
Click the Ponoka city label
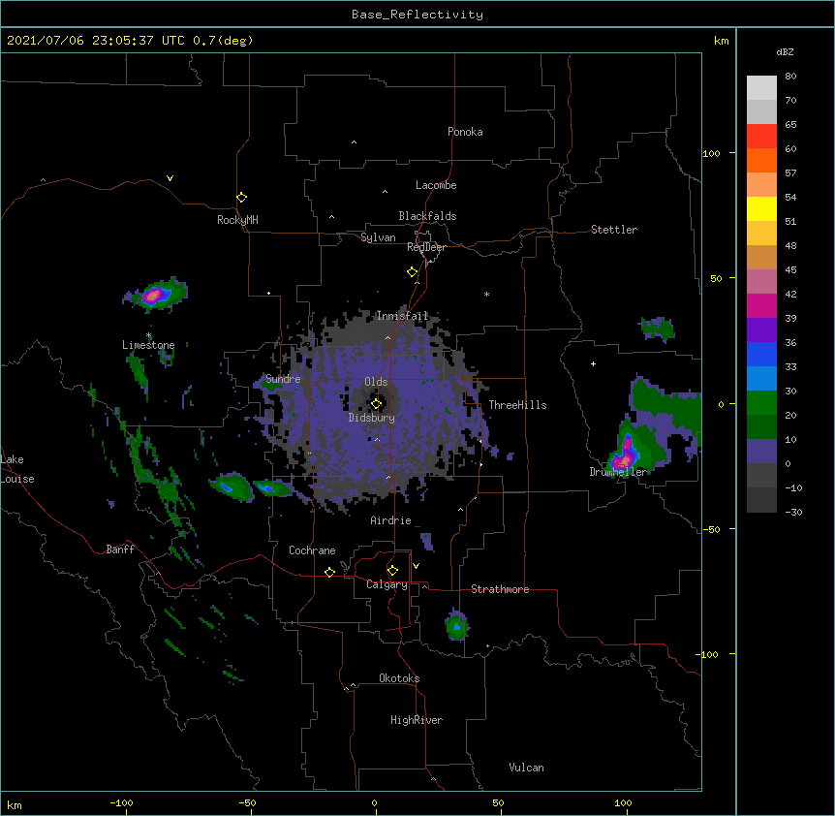[x=465, y=132]
